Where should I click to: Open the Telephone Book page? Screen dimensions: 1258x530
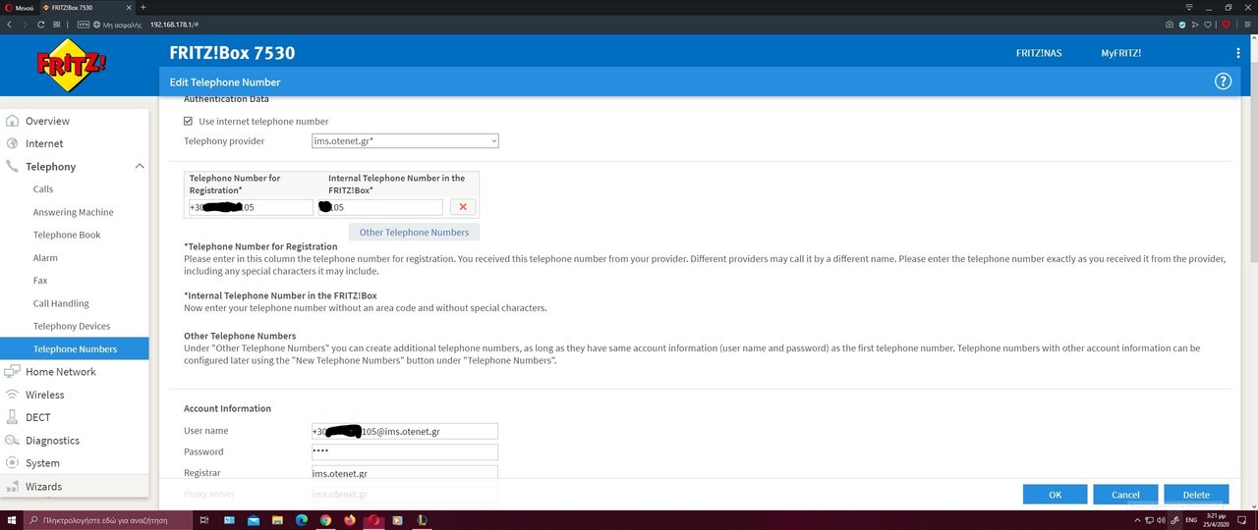67,235
